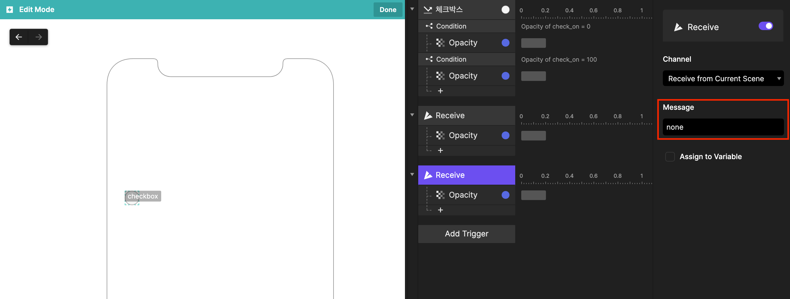
Task: Click blue dot of Opacity under first Receive
Action: click(x=505, y=135)
